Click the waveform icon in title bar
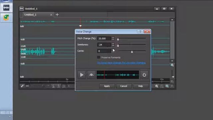The width and height of the screenshot is (213, 120). pos(22,9)
